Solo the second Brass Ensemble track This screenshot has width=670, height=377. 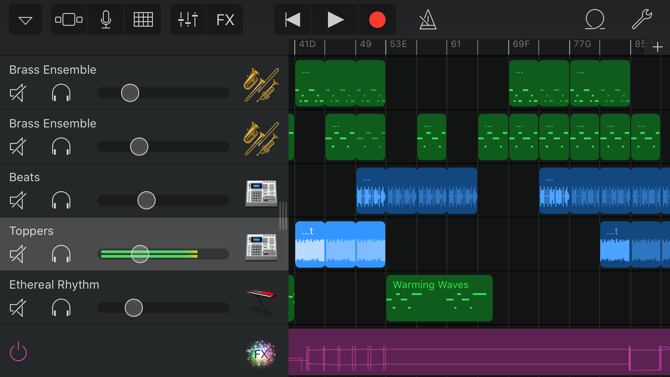click(x=61, y=147)
